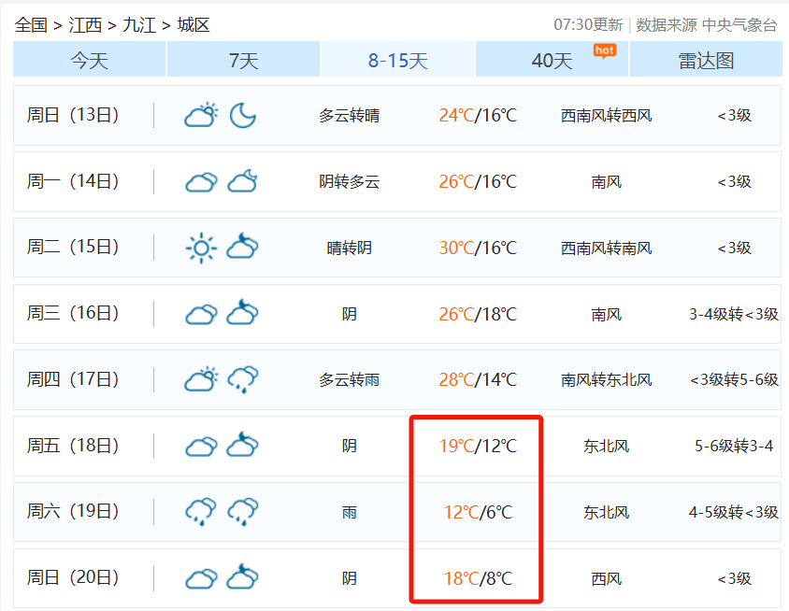Click the night overcast icon for 周三 (16日)
This screenshot has width=789, height=611.
pyautogui.click(x=242, y=312)
